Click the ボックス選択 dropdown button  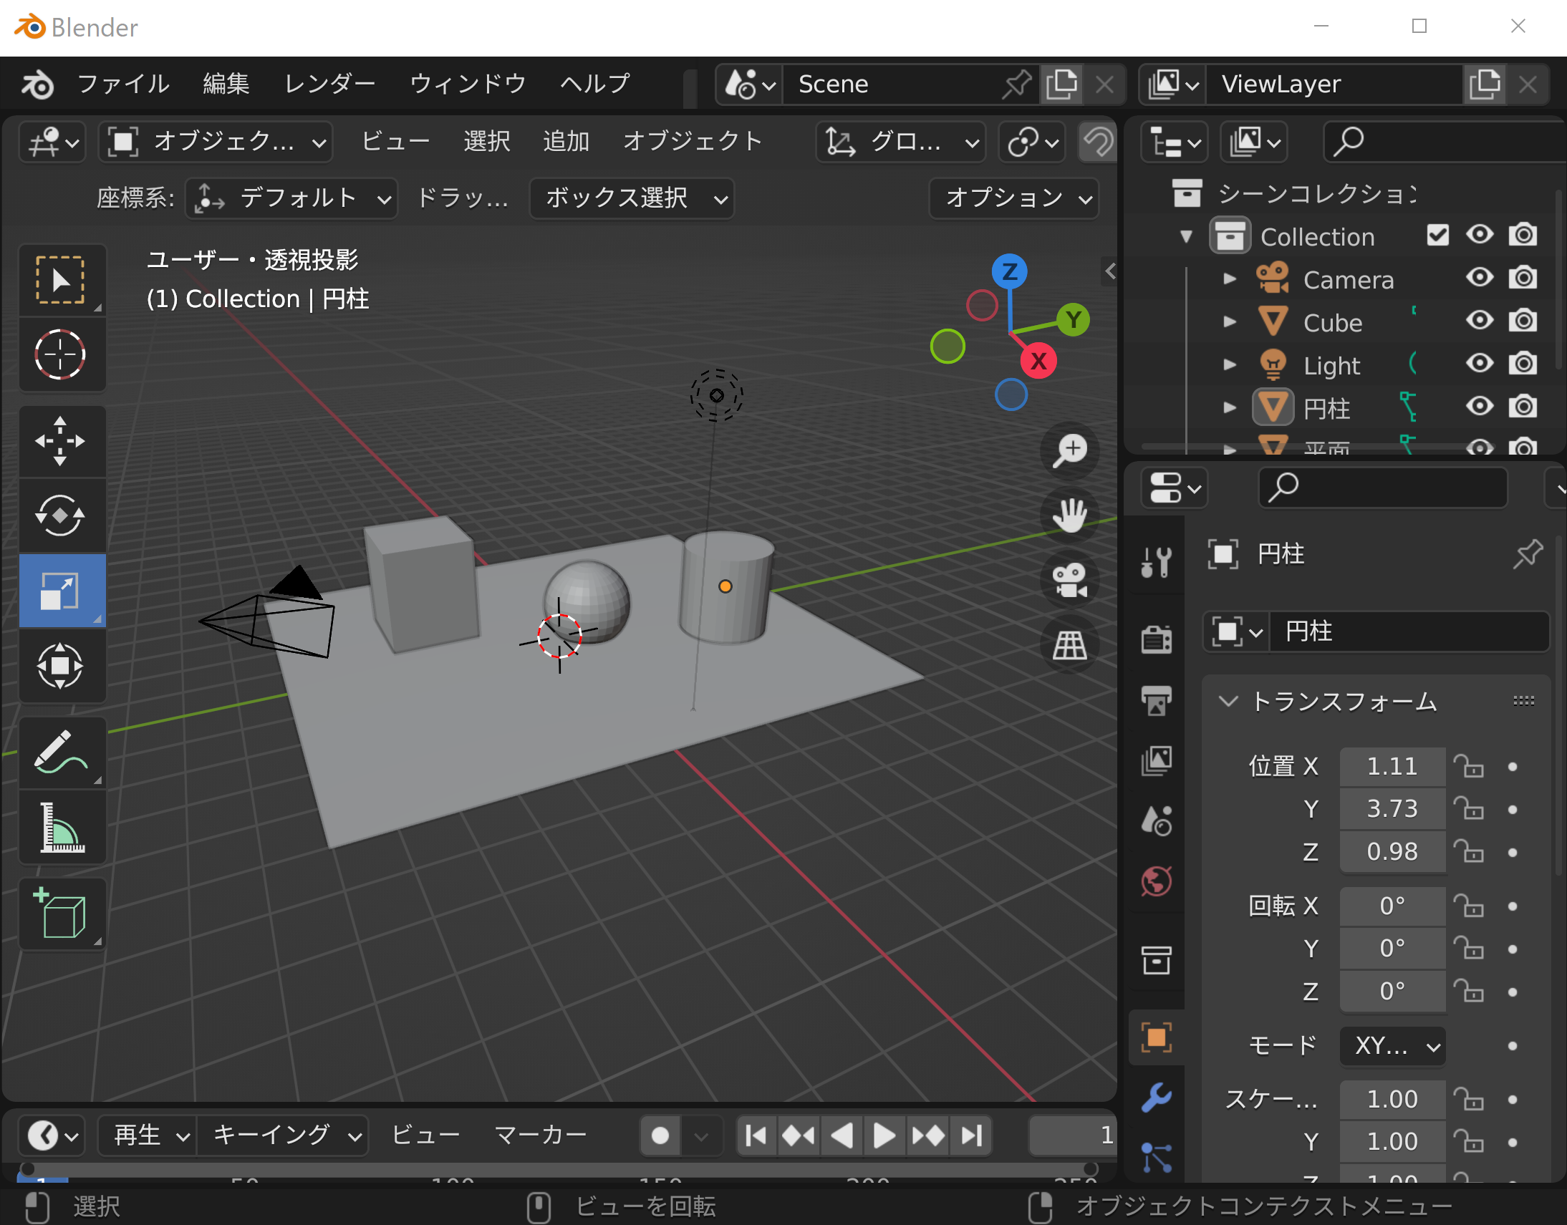click(631, 197)
